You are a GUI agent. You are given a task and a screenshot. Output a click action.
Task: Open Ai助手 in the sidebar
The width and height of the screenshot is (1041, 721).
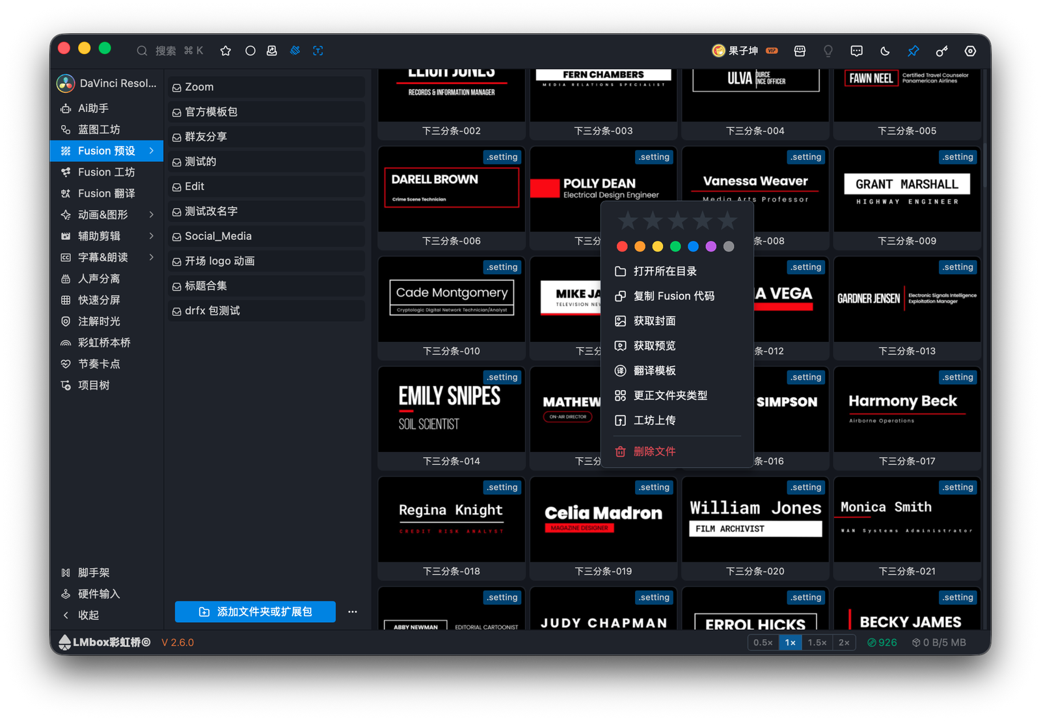pos(107,108)
